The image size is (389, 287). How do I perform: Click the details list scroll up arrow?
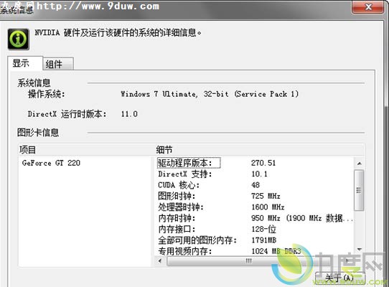360,164
